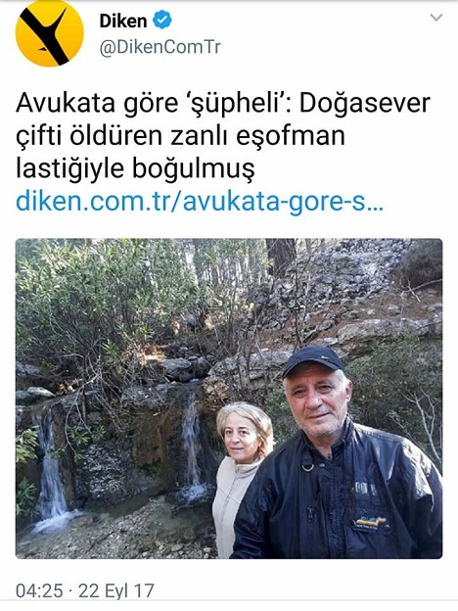Open the attached couple photo

click(x=229, y=399)
